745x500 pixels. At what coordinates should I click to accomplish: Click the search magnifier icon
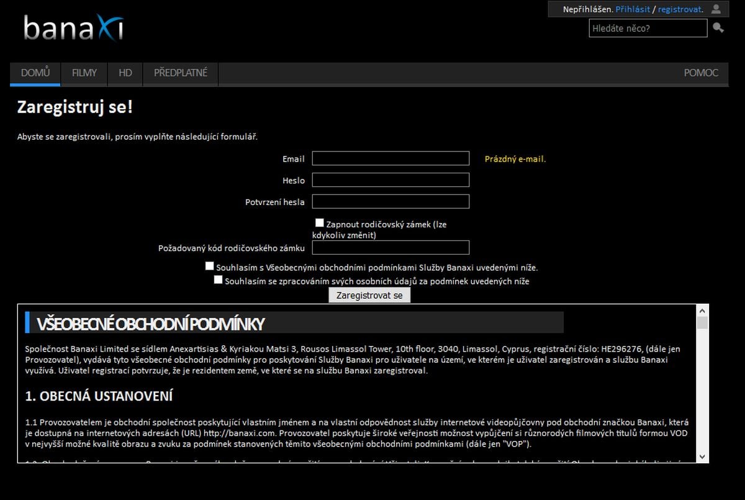(718, 28)
